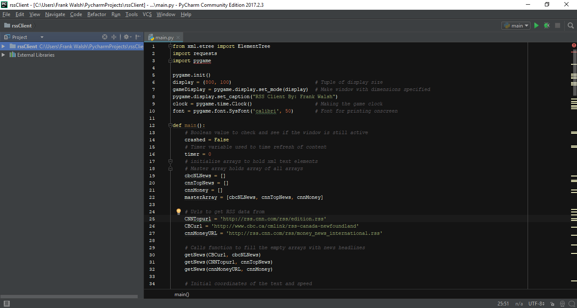Click Collapse All icon in Project panel

(114, 37)
